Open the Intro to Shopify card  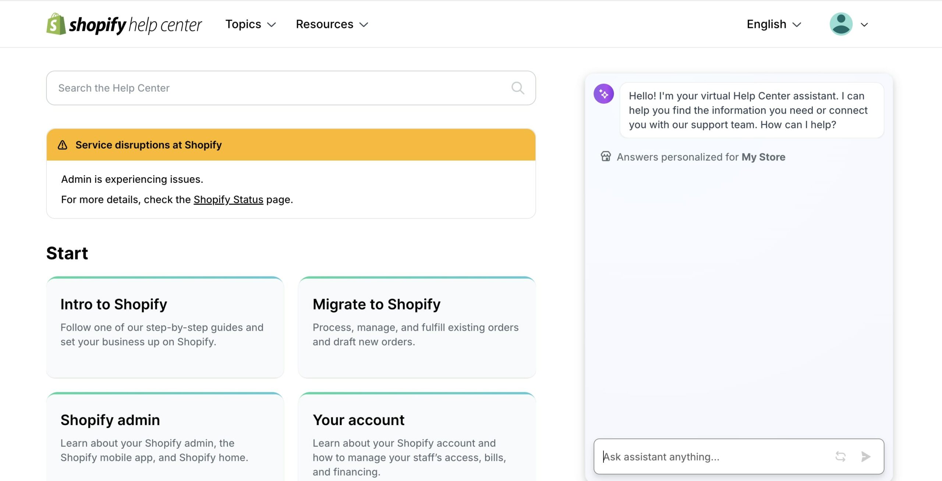pos(165,327)
